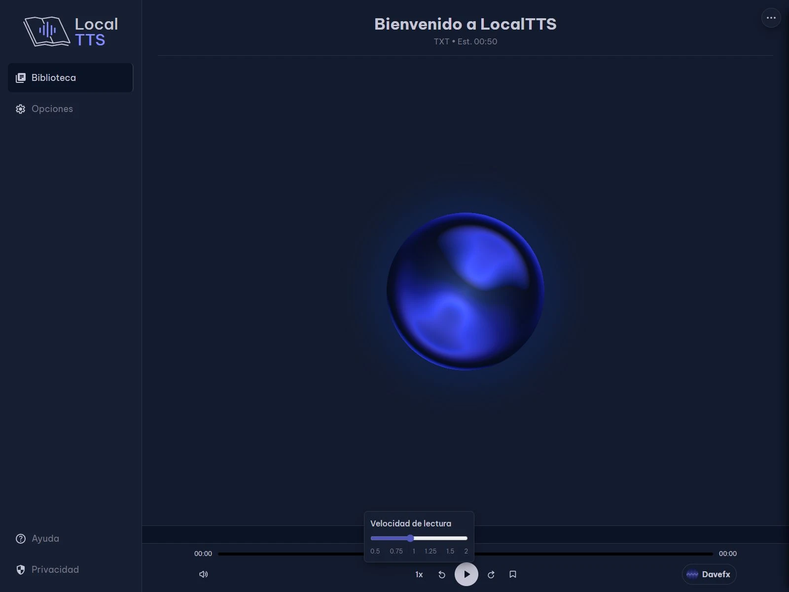Click the Davefx waveform icon
Viewport: 789px width, 592px height.
[x=692, y=574]
